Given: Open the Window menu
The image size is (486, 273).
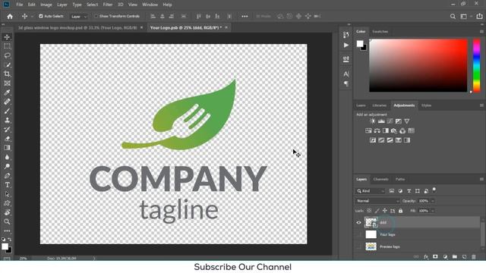Looking at the screenshot, I should click(x=150, y=5).
